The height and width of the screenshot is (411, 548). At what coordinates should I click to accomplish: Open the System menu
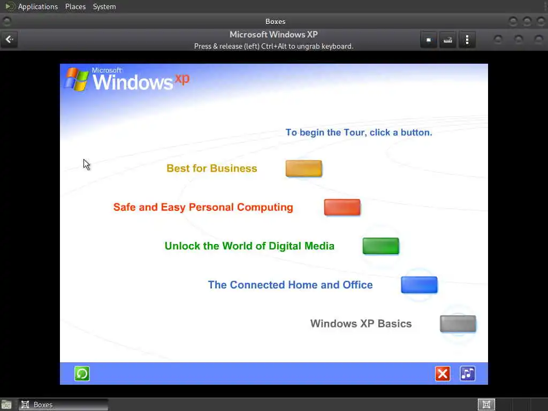point(104,6)
